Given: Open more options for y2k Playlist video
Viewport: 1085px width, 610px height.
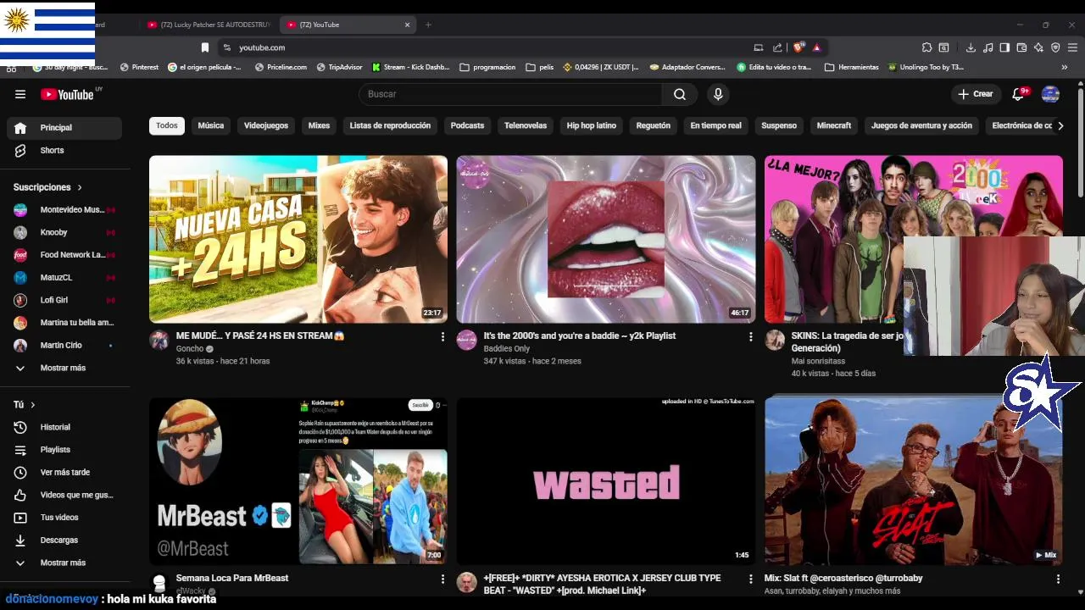Looking at the screenshot, I should pyautogui.click(x=750, y=337).
